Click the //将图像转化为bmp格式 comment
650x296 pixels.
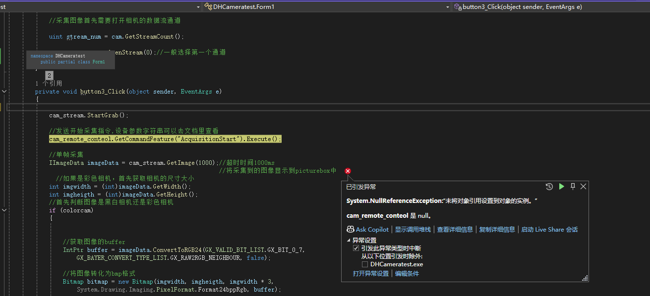pos(99,274)
